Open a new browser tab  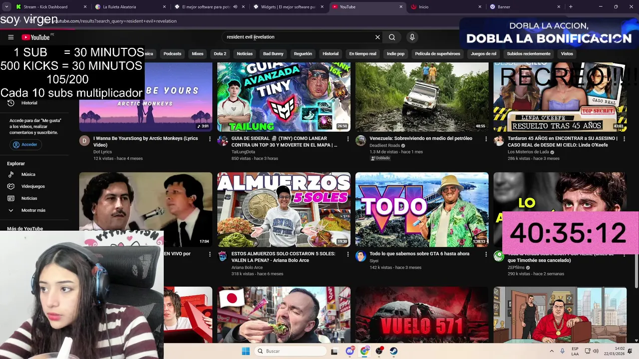571,7
